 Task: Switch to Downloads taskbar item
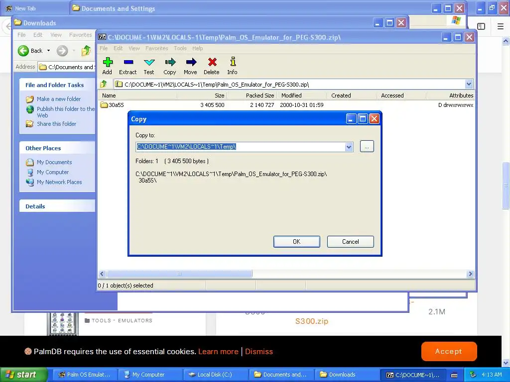pyautogui.click(x=346, y=375)
